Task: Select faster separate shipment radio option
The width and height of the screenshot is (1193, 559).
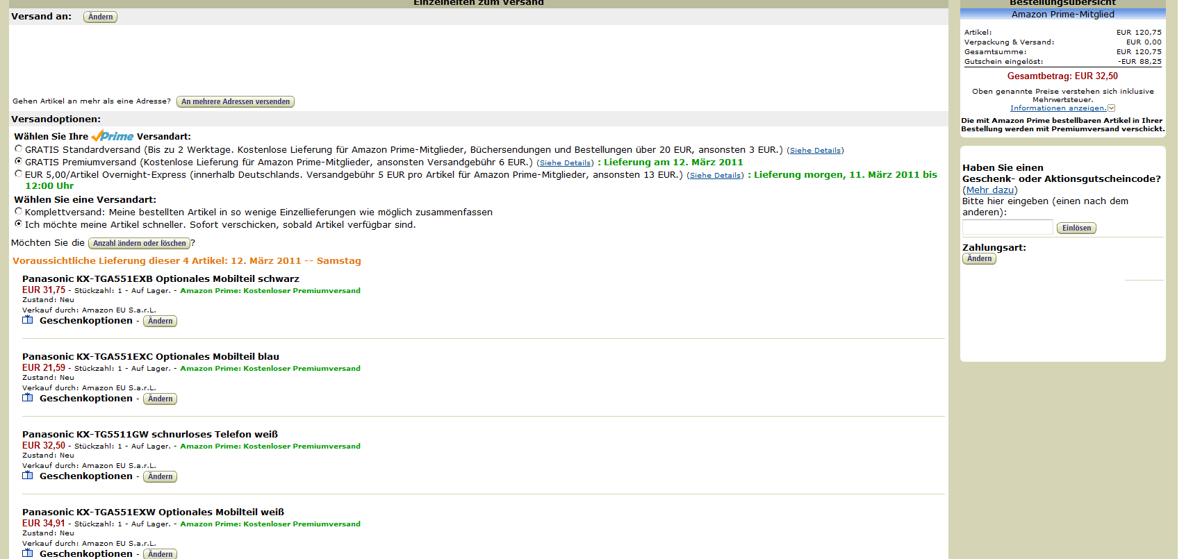Action: pos(19,224)
